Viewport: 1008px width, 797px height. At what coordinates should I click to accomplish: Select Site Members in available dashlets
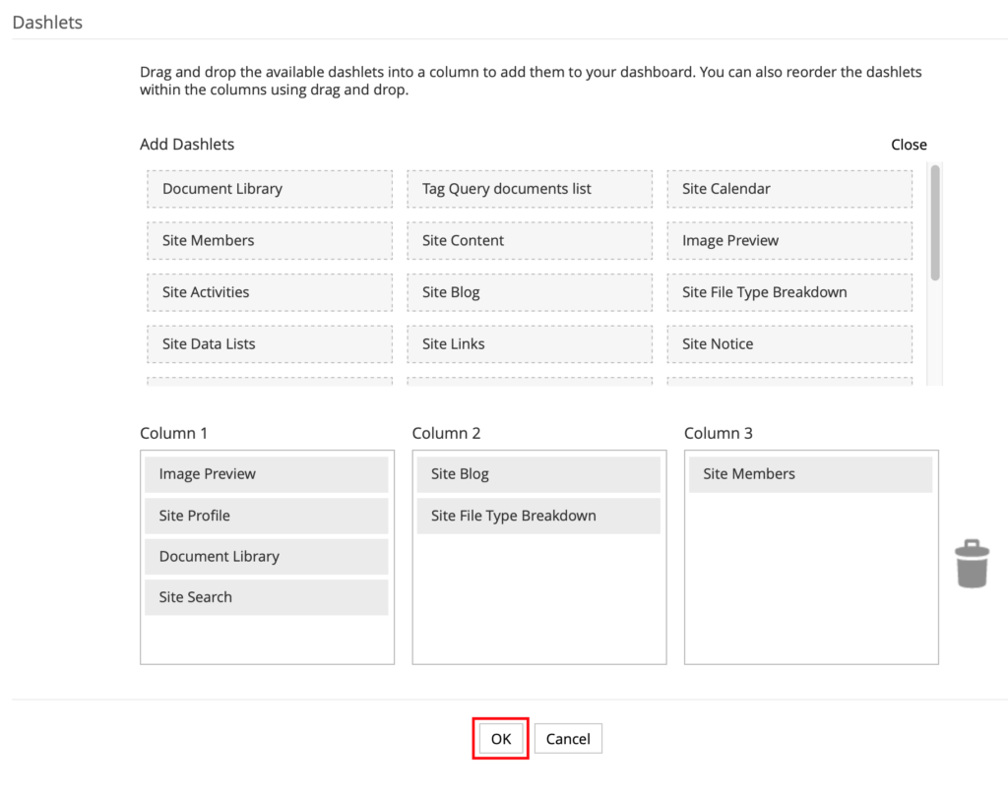pos(270,241)
